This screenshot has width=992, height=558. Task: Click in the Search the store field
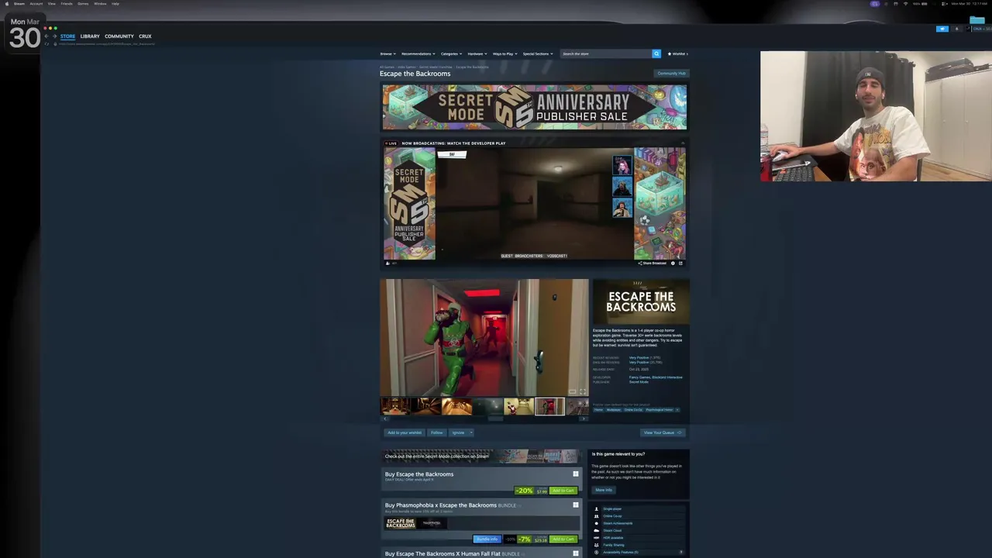pos(606,53)
